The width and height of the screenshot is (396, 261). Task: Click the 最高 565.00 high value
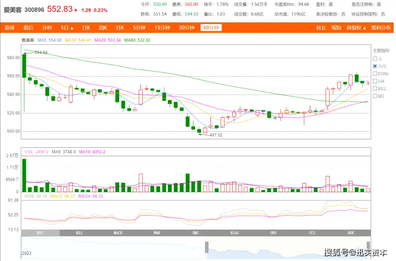(191, 4)
